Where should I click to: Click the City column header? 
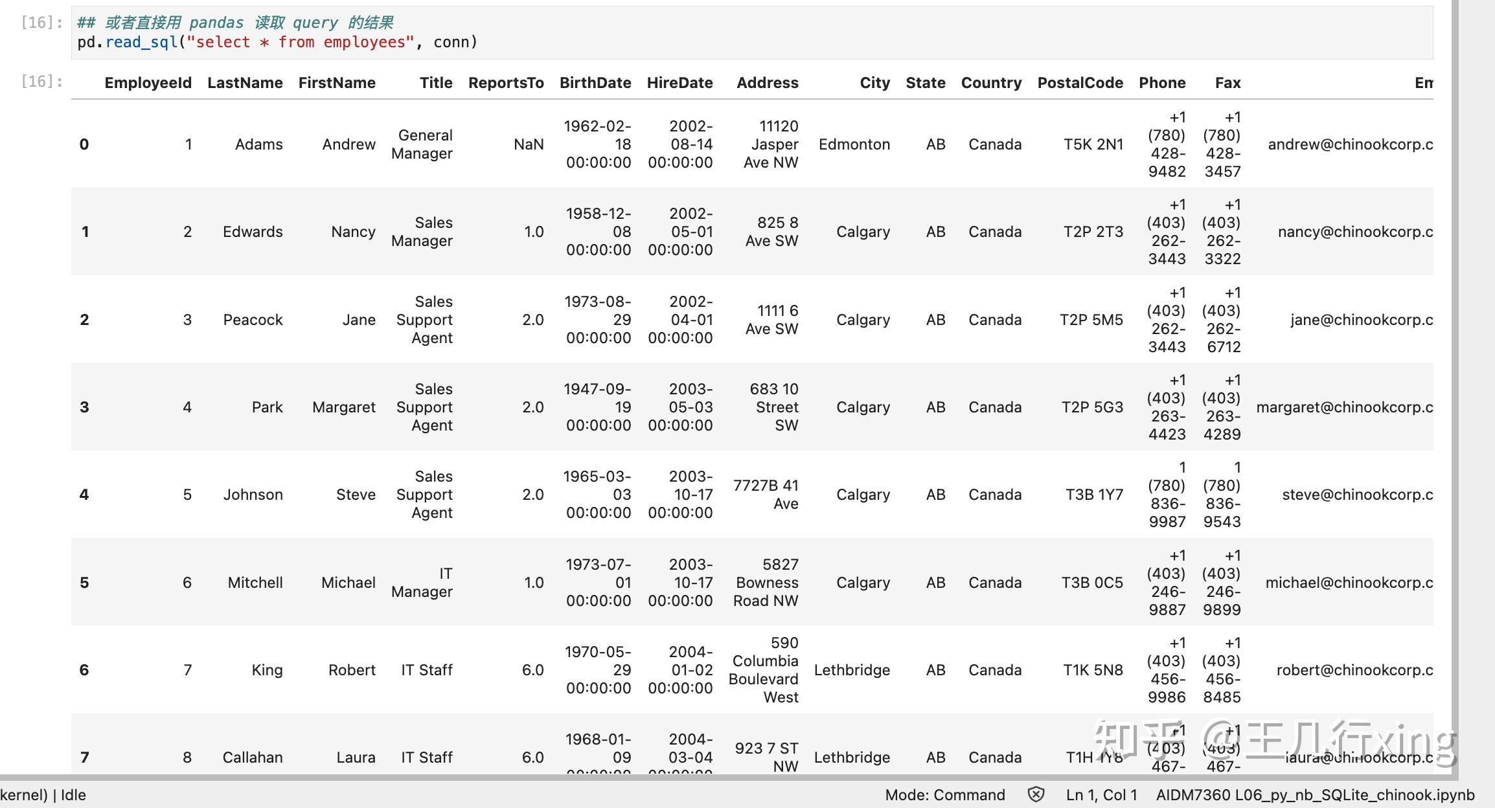874,83
